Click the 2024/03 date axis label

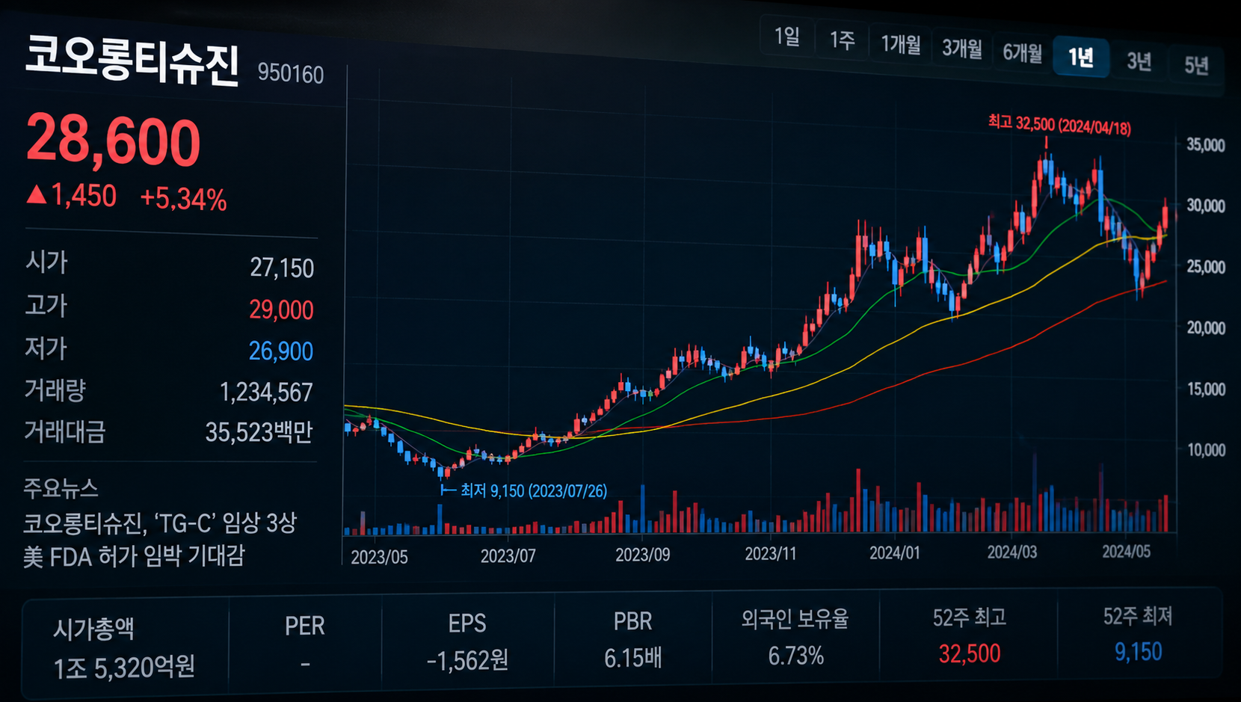(1012, 552)
